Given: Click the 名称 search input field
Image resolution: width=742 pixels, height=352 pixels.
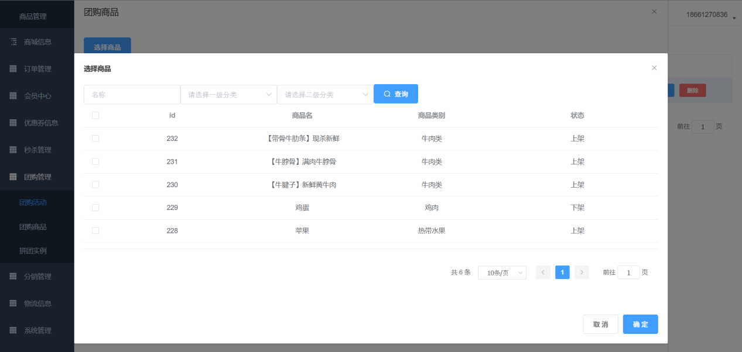Looking at the screenshot, I should [132, 95].
